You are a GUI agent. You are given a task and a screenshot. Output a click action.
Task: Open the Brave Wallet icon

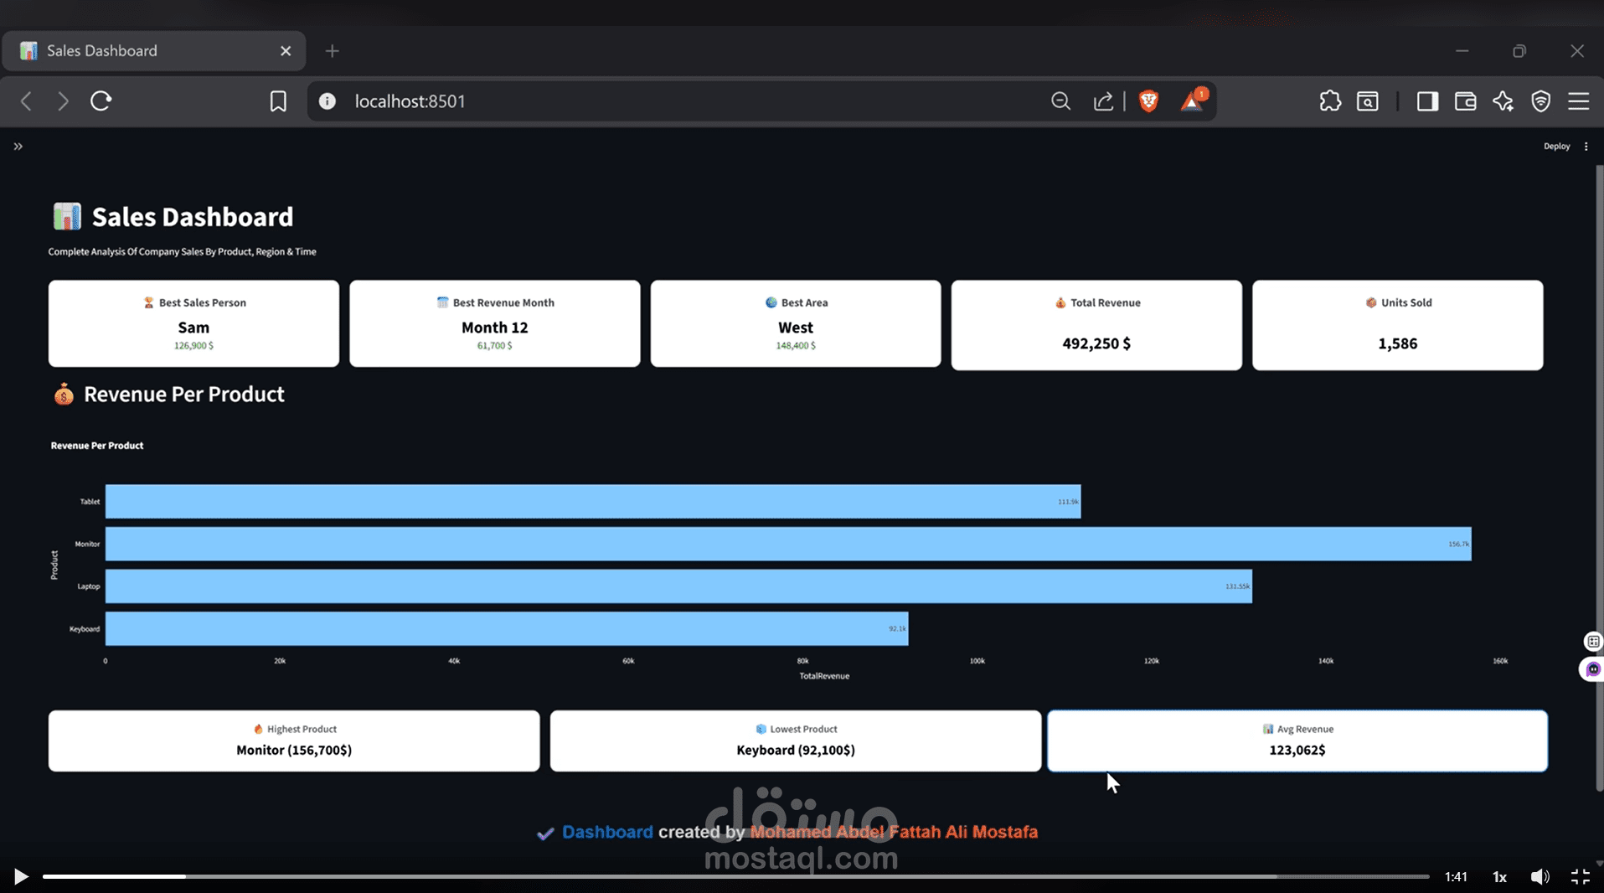click(x=1465, y=101)
